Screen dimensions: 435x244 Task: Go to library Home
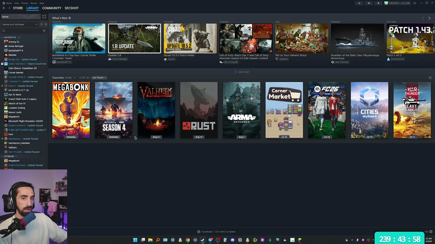coord(20,17)
